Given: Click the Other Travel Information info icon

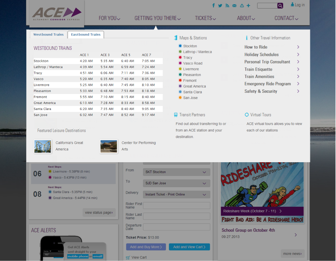Looking at the screenshot, I should click(x=247, y=38).
